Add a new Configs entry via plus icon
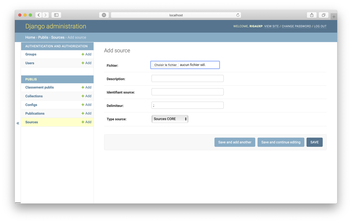Screen dimensions: 352x223 tap(83, 105)
